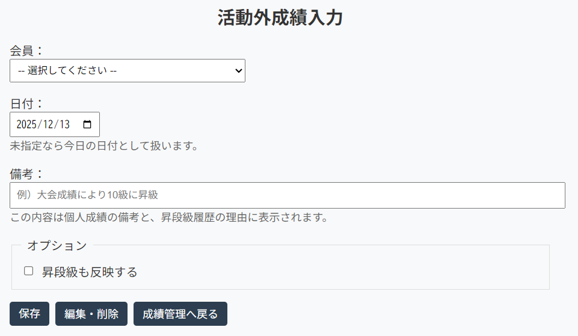This screenshot has width=578, height=336.
Task: Open the calendar picker icon in date field
Action: [87, 124]
